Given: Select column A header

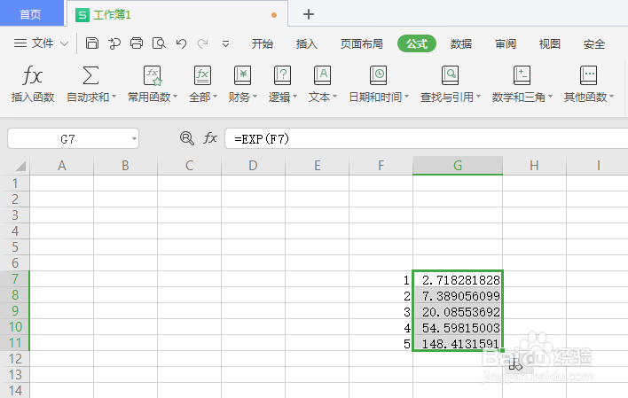Looking at the screenshot, I should point(62,166).
